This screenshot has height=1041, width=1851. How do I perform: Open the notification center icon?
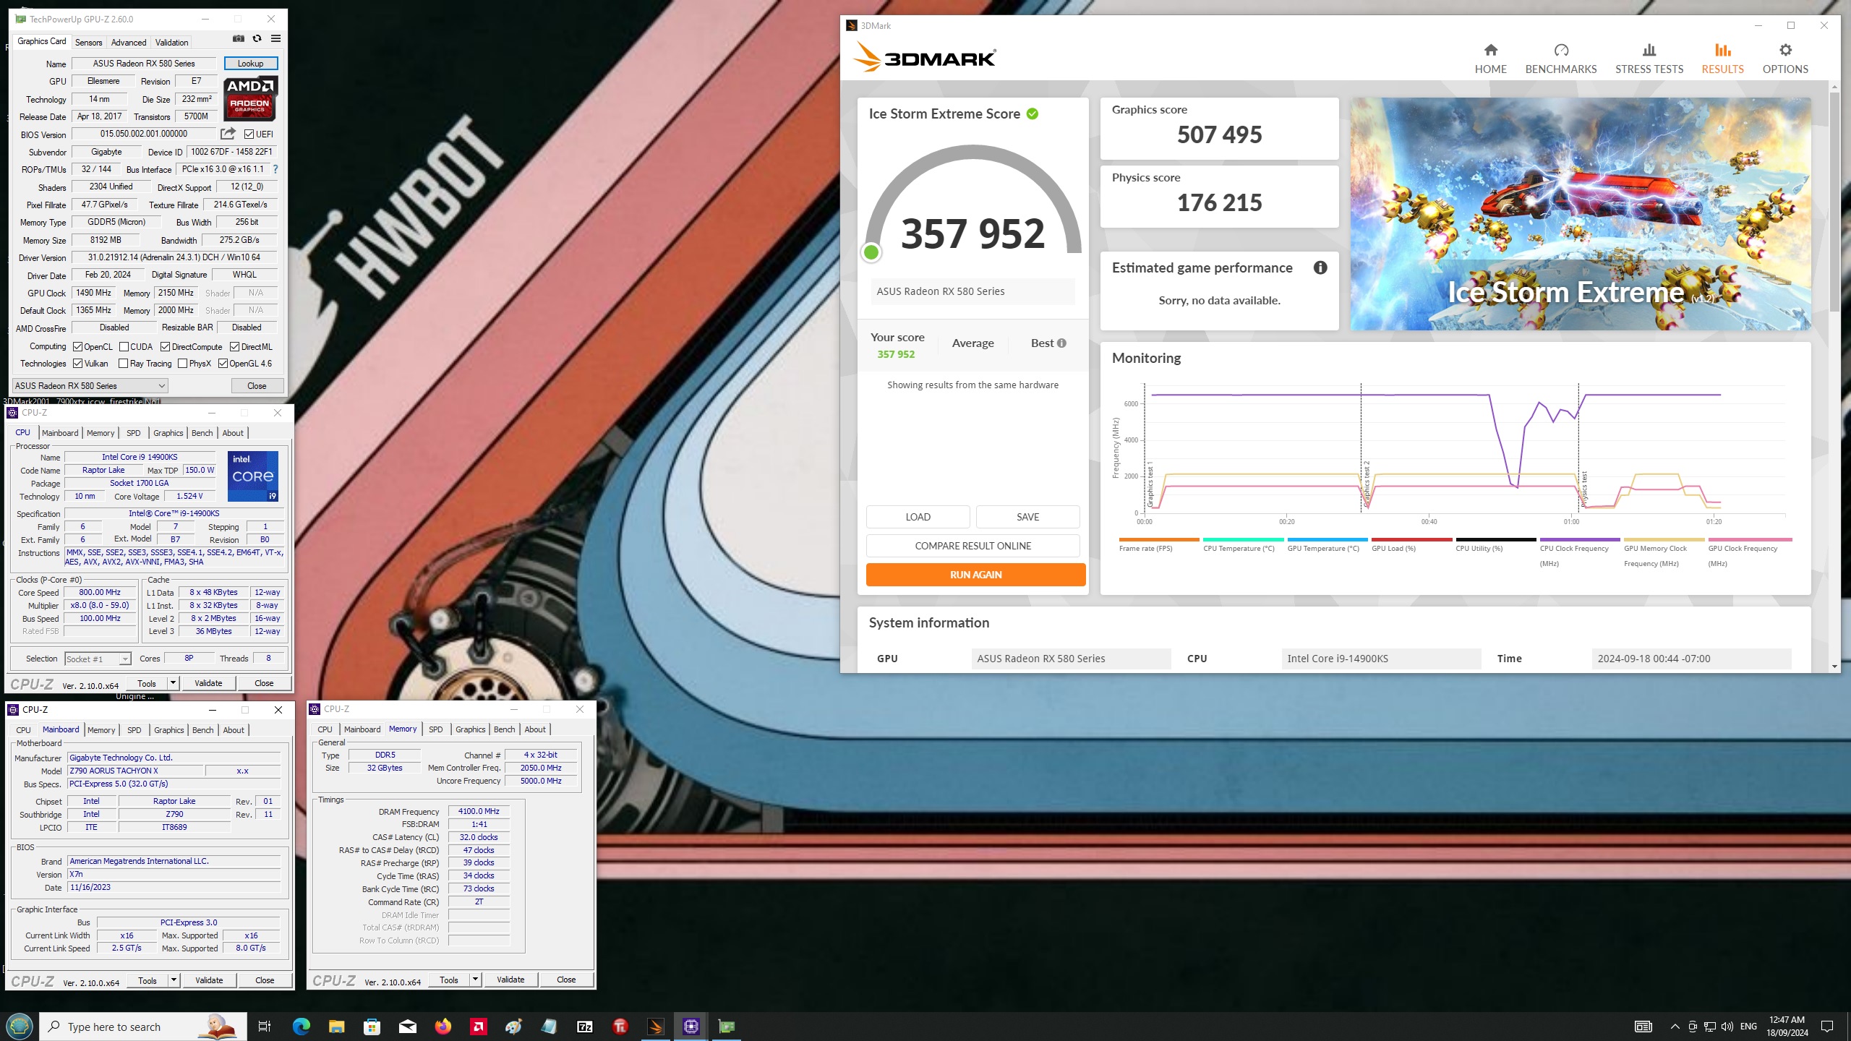[1827, 1027]
